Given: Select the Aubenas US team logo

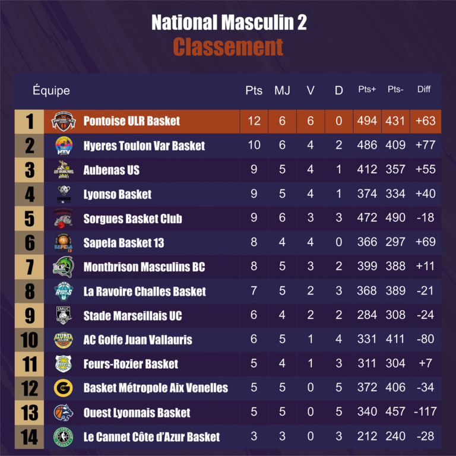Looking at the screenshot, I should coord(64,170).
